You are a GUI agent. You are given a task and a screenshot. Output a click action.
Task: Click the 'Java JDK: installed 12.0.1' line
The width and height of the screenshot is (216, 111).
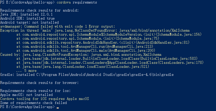point(26,14)
